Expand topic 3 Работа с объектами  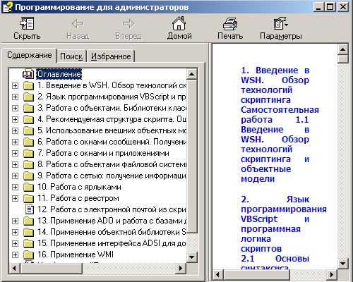[x=15, y=108]
